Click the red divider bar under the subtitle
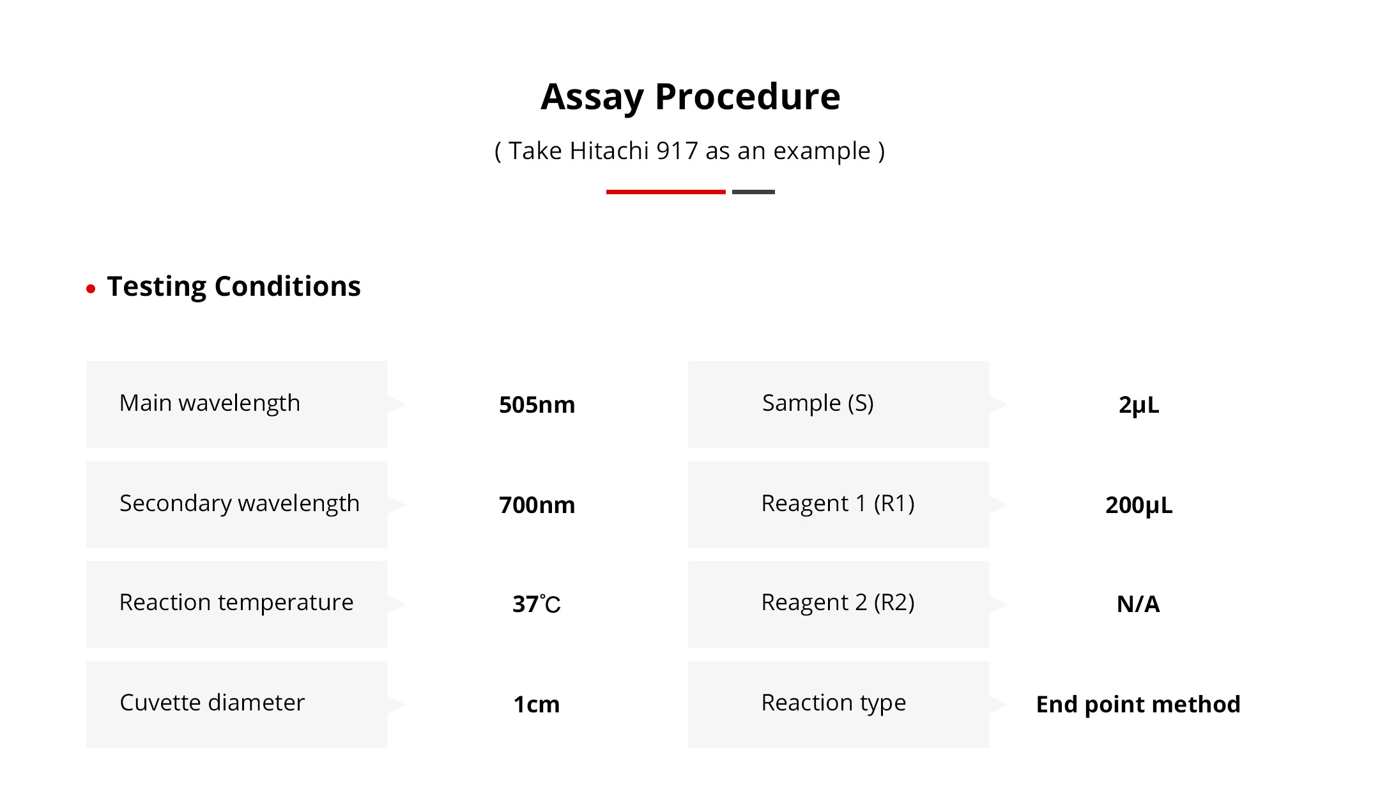 pos(665,192)
